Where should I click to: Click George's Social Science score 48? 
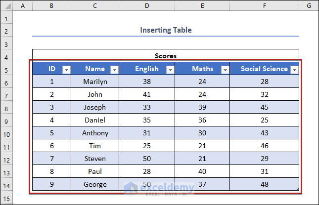tap(265, 184)
